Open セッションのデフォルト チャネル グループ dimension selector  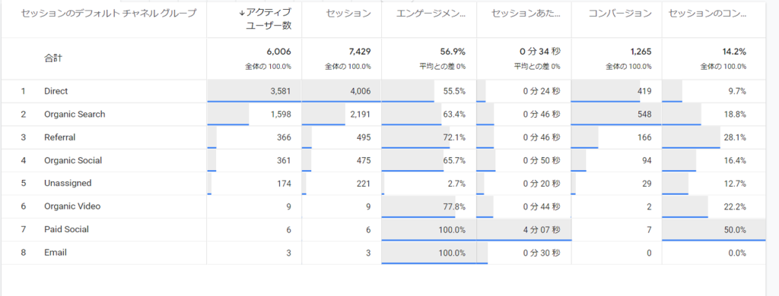(x=109, y=14)
